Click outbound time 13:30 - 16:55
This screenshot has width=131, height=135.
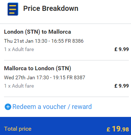click(x=50, y=41)
